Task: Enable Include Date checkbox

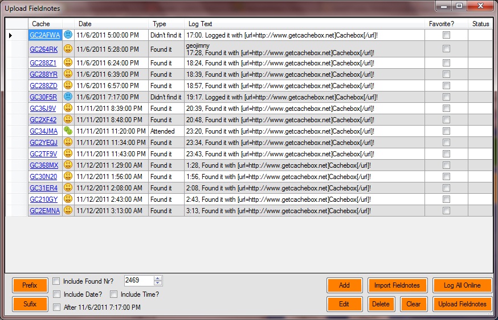Action: pos(56,294)
